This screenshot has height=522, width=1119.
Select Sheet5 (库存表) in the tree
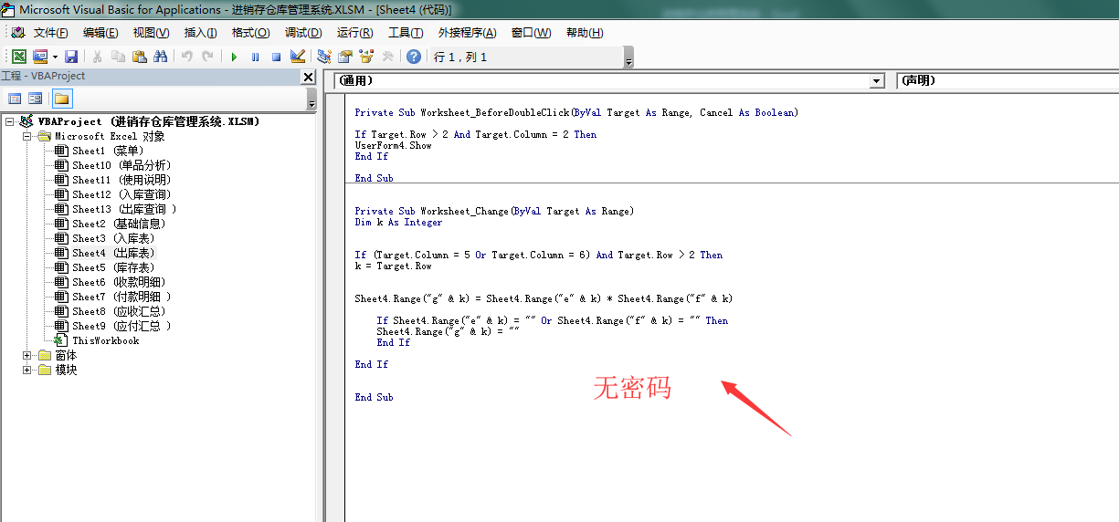pos(113,267)
